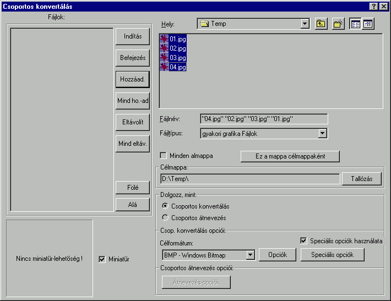Toggle the Miniatűr checkbox

pos(102,259)
